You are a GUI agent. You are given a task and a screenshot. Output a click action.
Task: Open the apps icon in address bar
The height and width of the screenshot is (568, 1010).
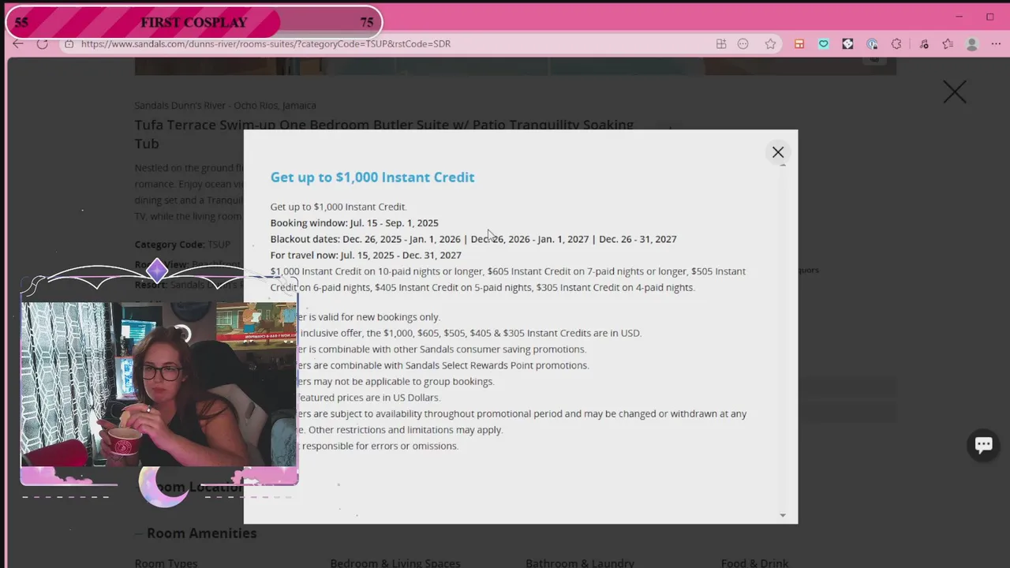pos(721,44)
